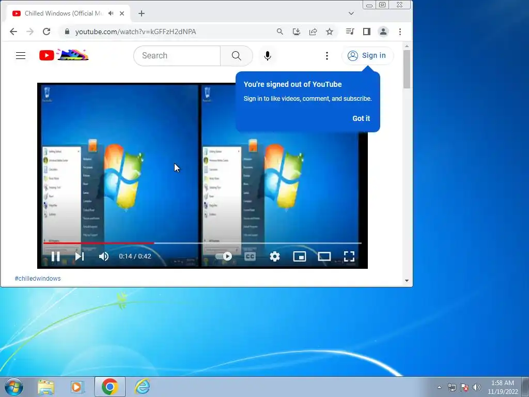Click the YouTube search magnifier button
Image resolution: width=529 pixels, height=397 pixels.
(237, 56)
